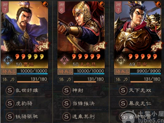Tap the yin-yang icon on 太史慈 card
Screen dimensions: 164x123
click(102, 4)
